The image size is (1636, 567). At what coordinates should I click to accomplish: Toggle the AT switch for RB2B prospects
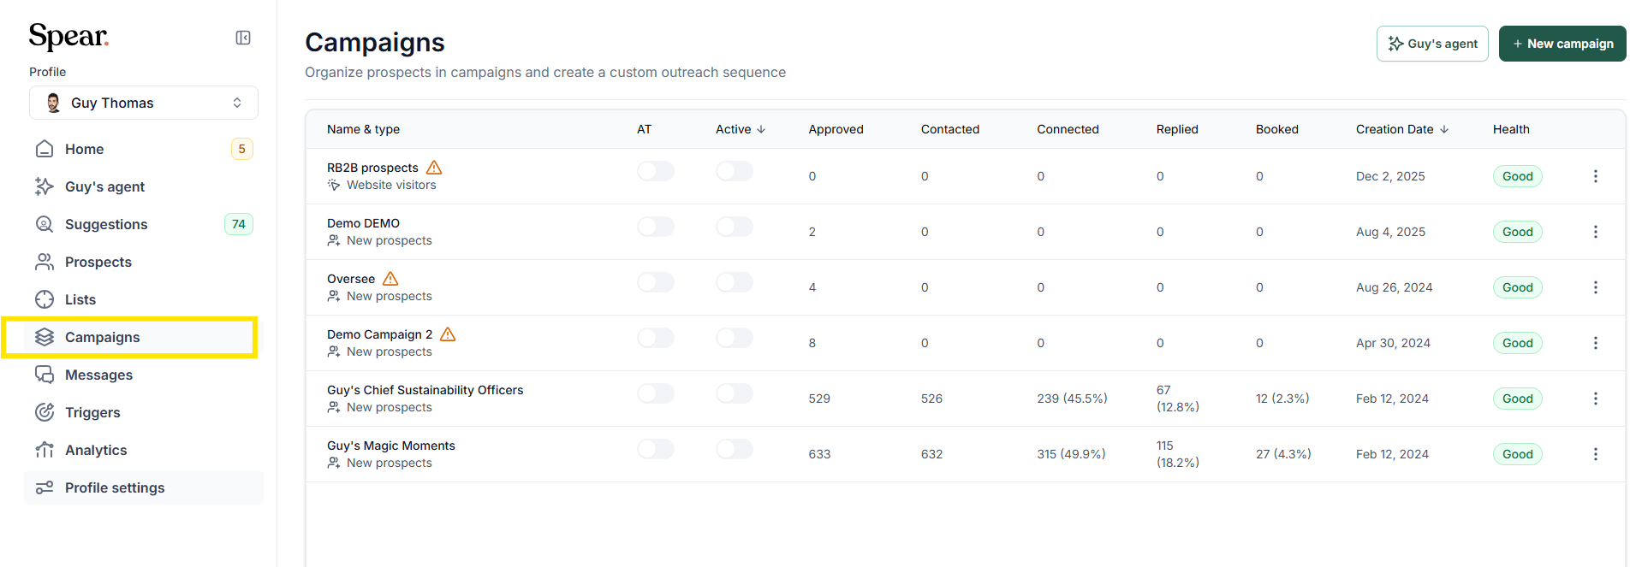(656, 171)
